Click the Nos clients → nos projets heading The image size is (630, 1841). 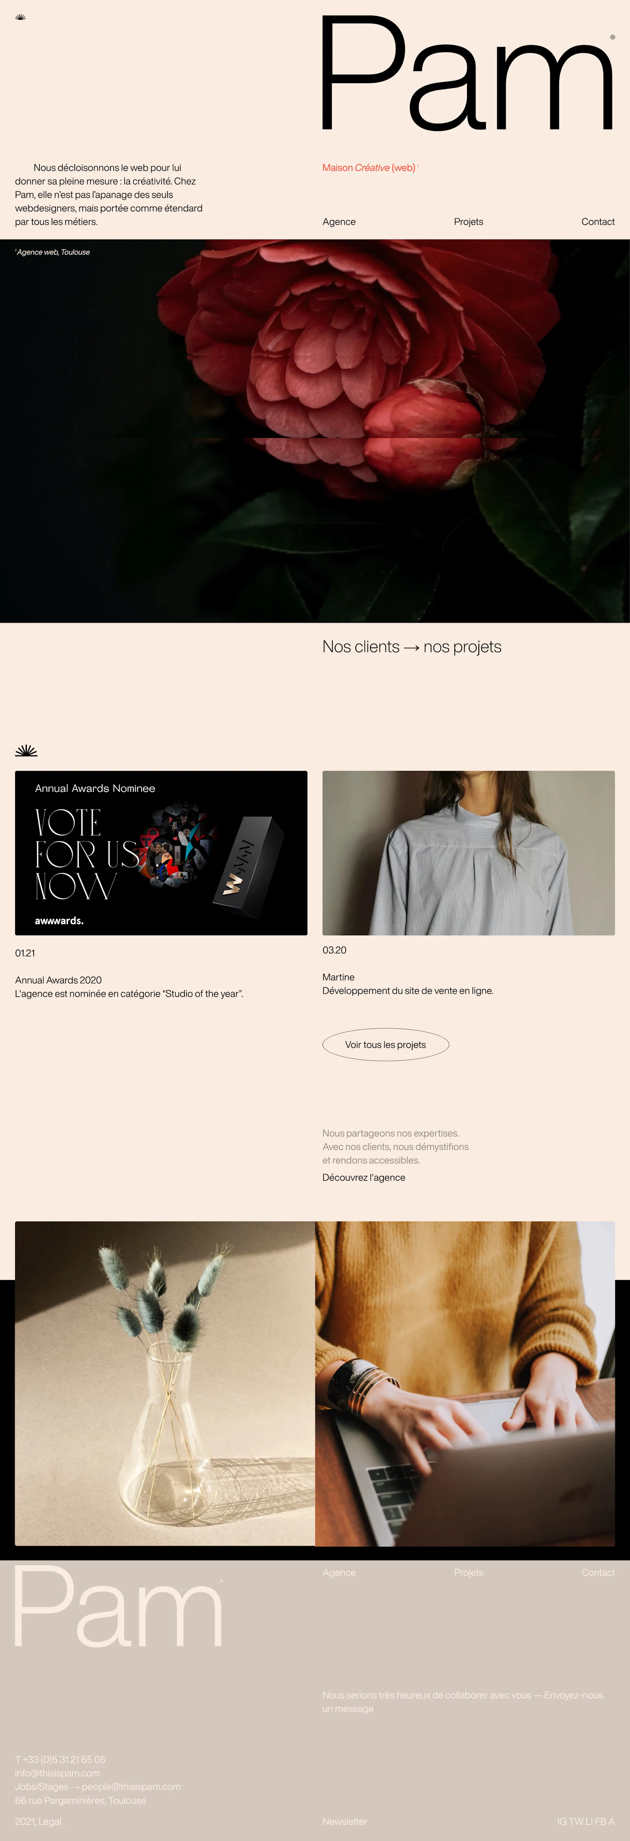[x=412, y=647]
